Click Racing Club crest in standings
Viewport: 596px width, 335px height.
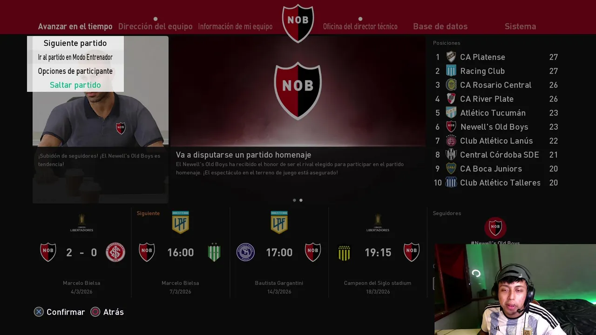tap(451, 71)
